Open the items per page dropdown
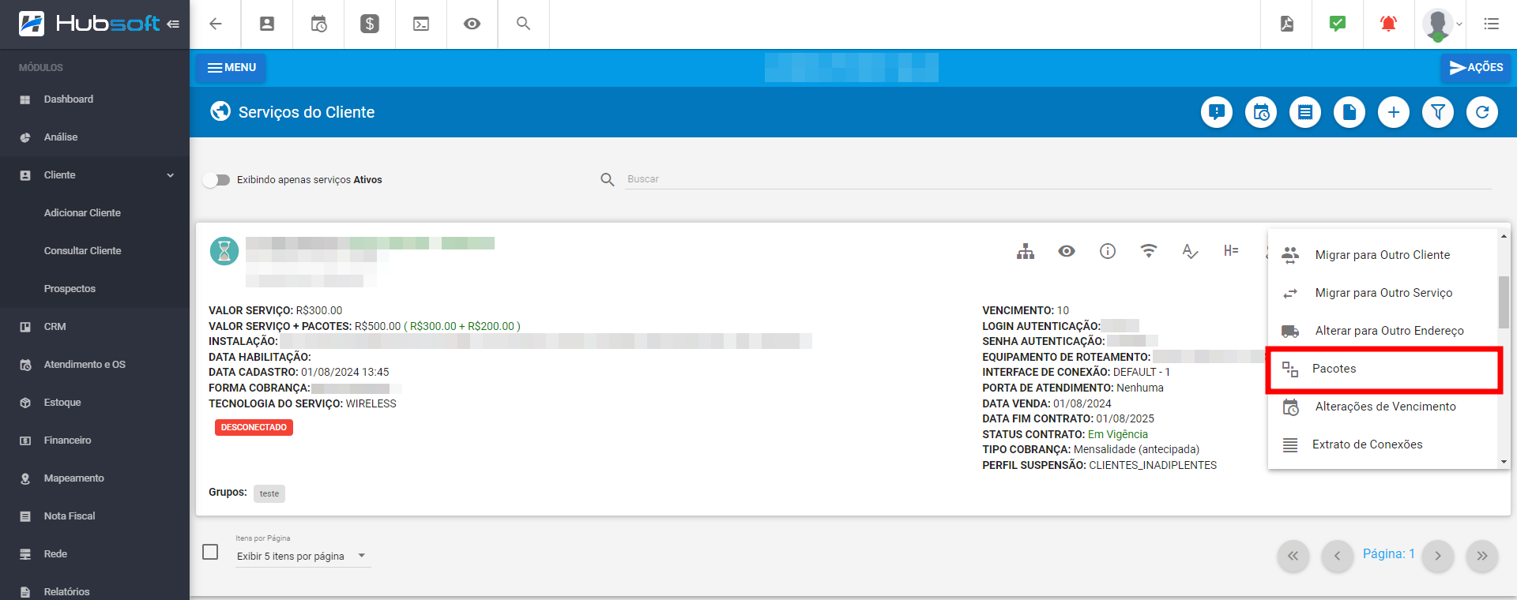The width and height of the screenshot is (1517, 600). [303, 556]
